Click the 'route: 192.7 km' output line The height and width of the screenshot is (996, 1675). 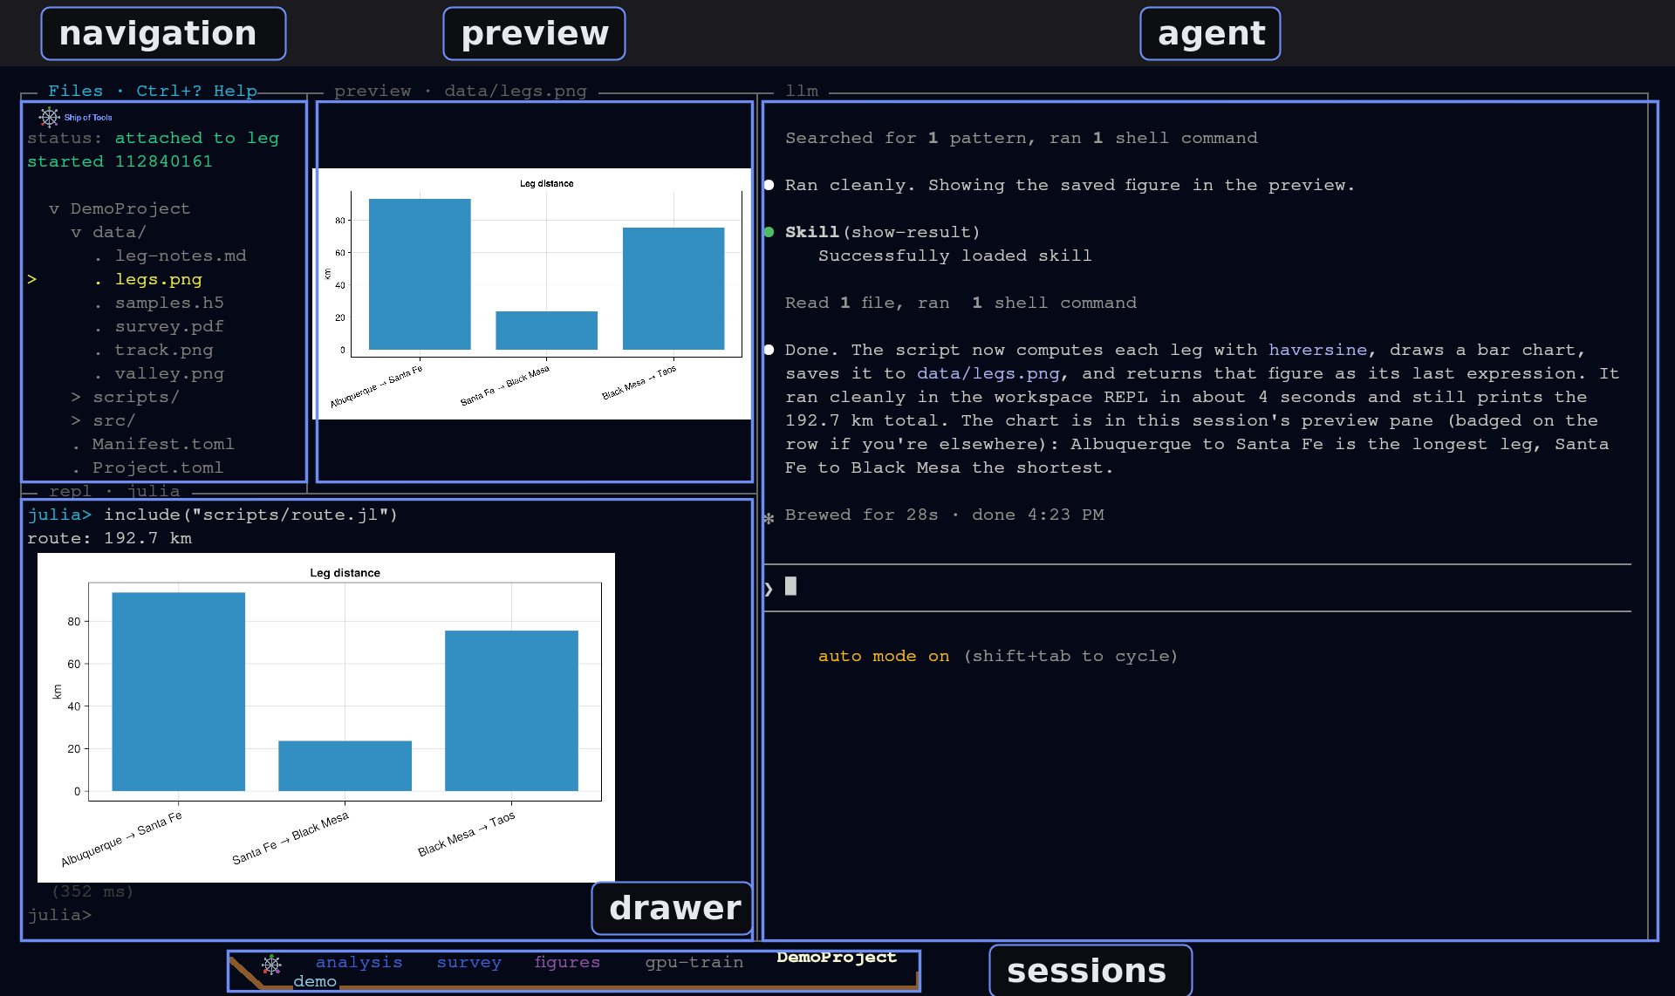click(x=109, y=538)
